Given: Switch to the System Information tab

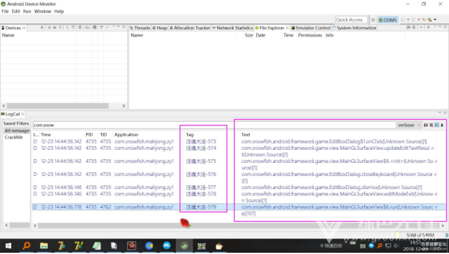Looking at the screenshot, I should [354, 28].
